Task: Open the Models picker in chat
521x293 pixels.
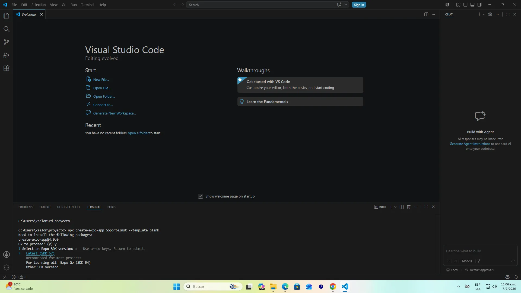Action: [x=467, y=261]
